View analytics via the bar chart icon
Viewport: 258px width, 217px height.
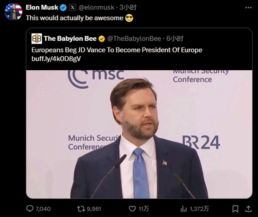[184, 209]
